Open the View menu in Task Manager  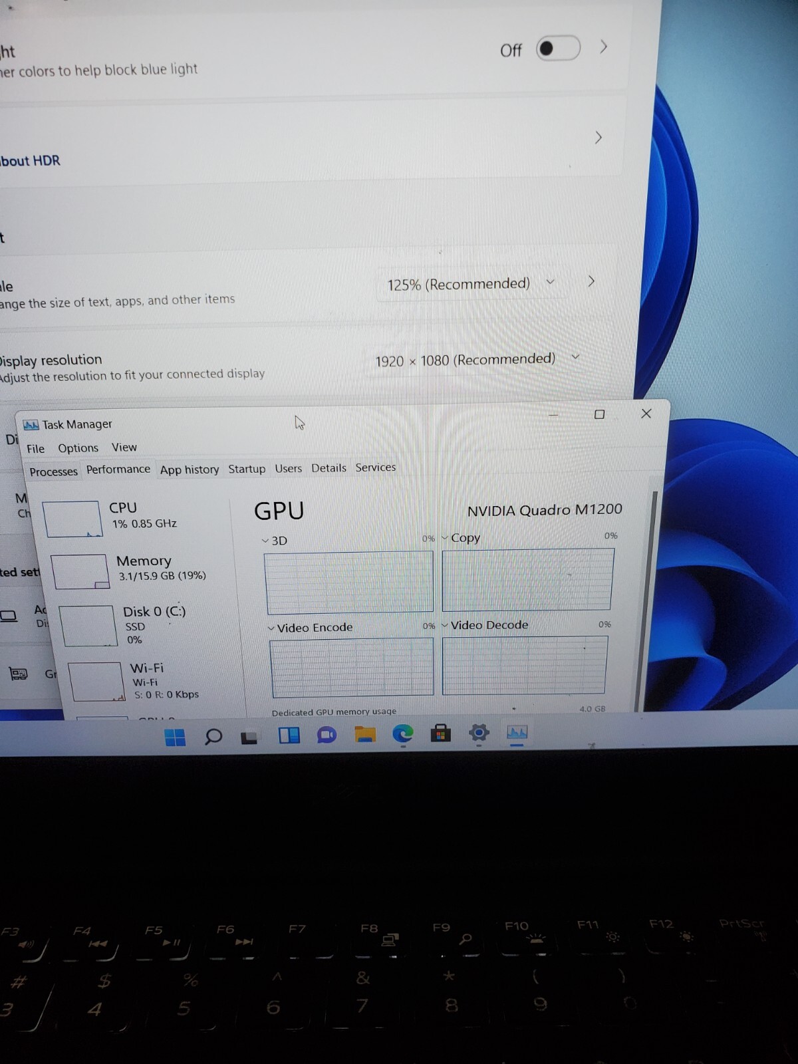coord(124,447)
